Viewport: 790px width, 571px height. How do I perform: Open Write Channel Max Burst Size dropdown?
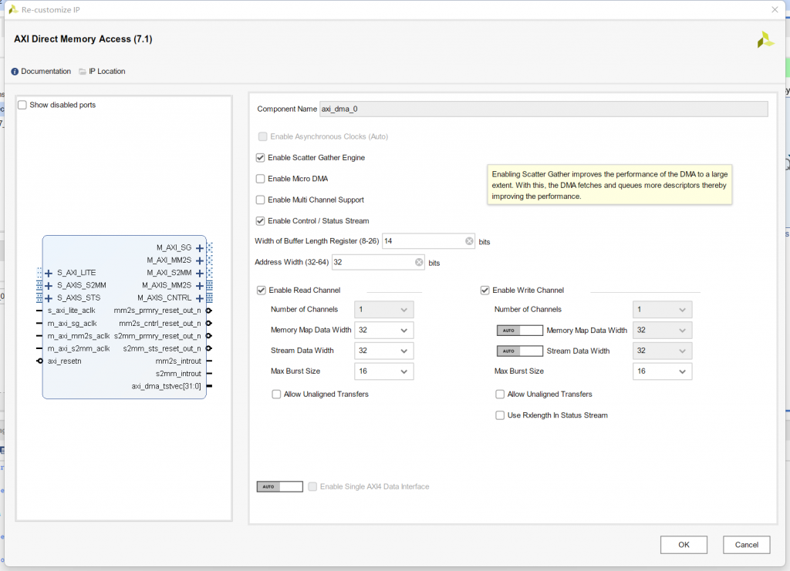tap(662, 371)
